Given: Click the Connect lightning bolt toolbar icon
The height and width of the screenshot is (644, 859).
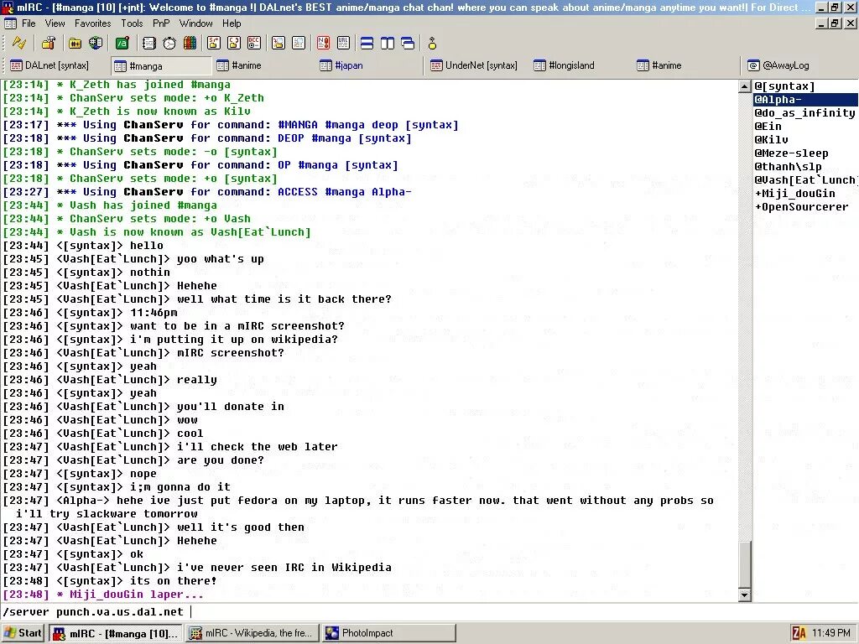Looking at the screenshot, I should click(19, 43).
